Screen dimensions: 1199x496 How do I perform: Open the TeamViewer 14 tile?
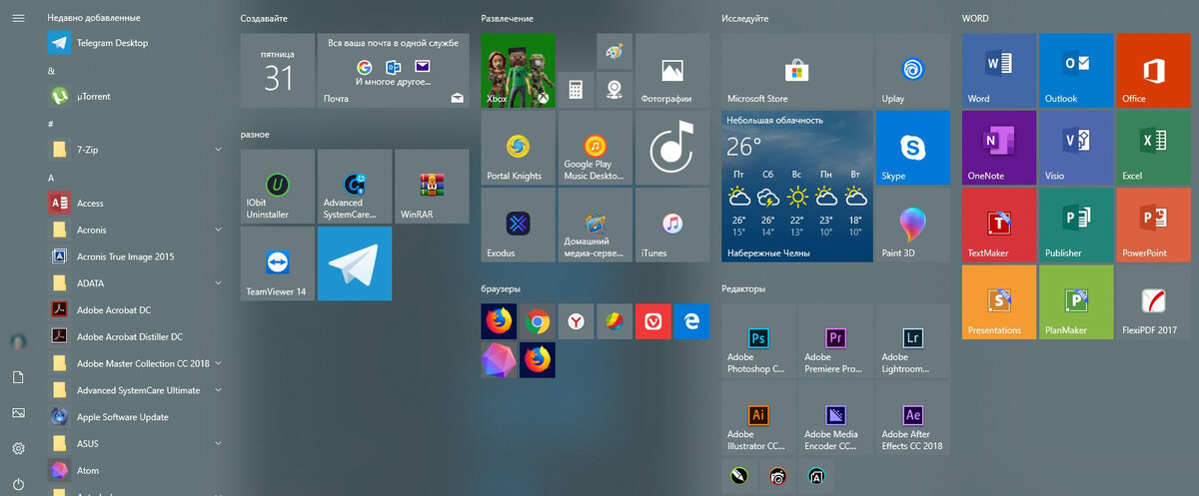pos(277,263)
